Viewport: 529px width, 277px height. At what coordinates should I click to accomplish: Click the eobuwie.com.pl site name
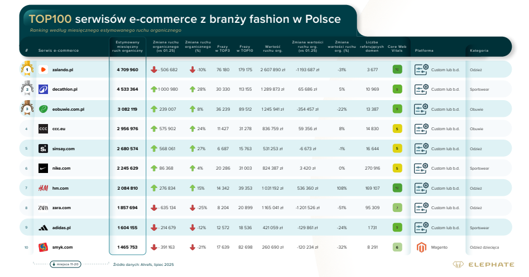pyautogui.click(x=68, y=109)
